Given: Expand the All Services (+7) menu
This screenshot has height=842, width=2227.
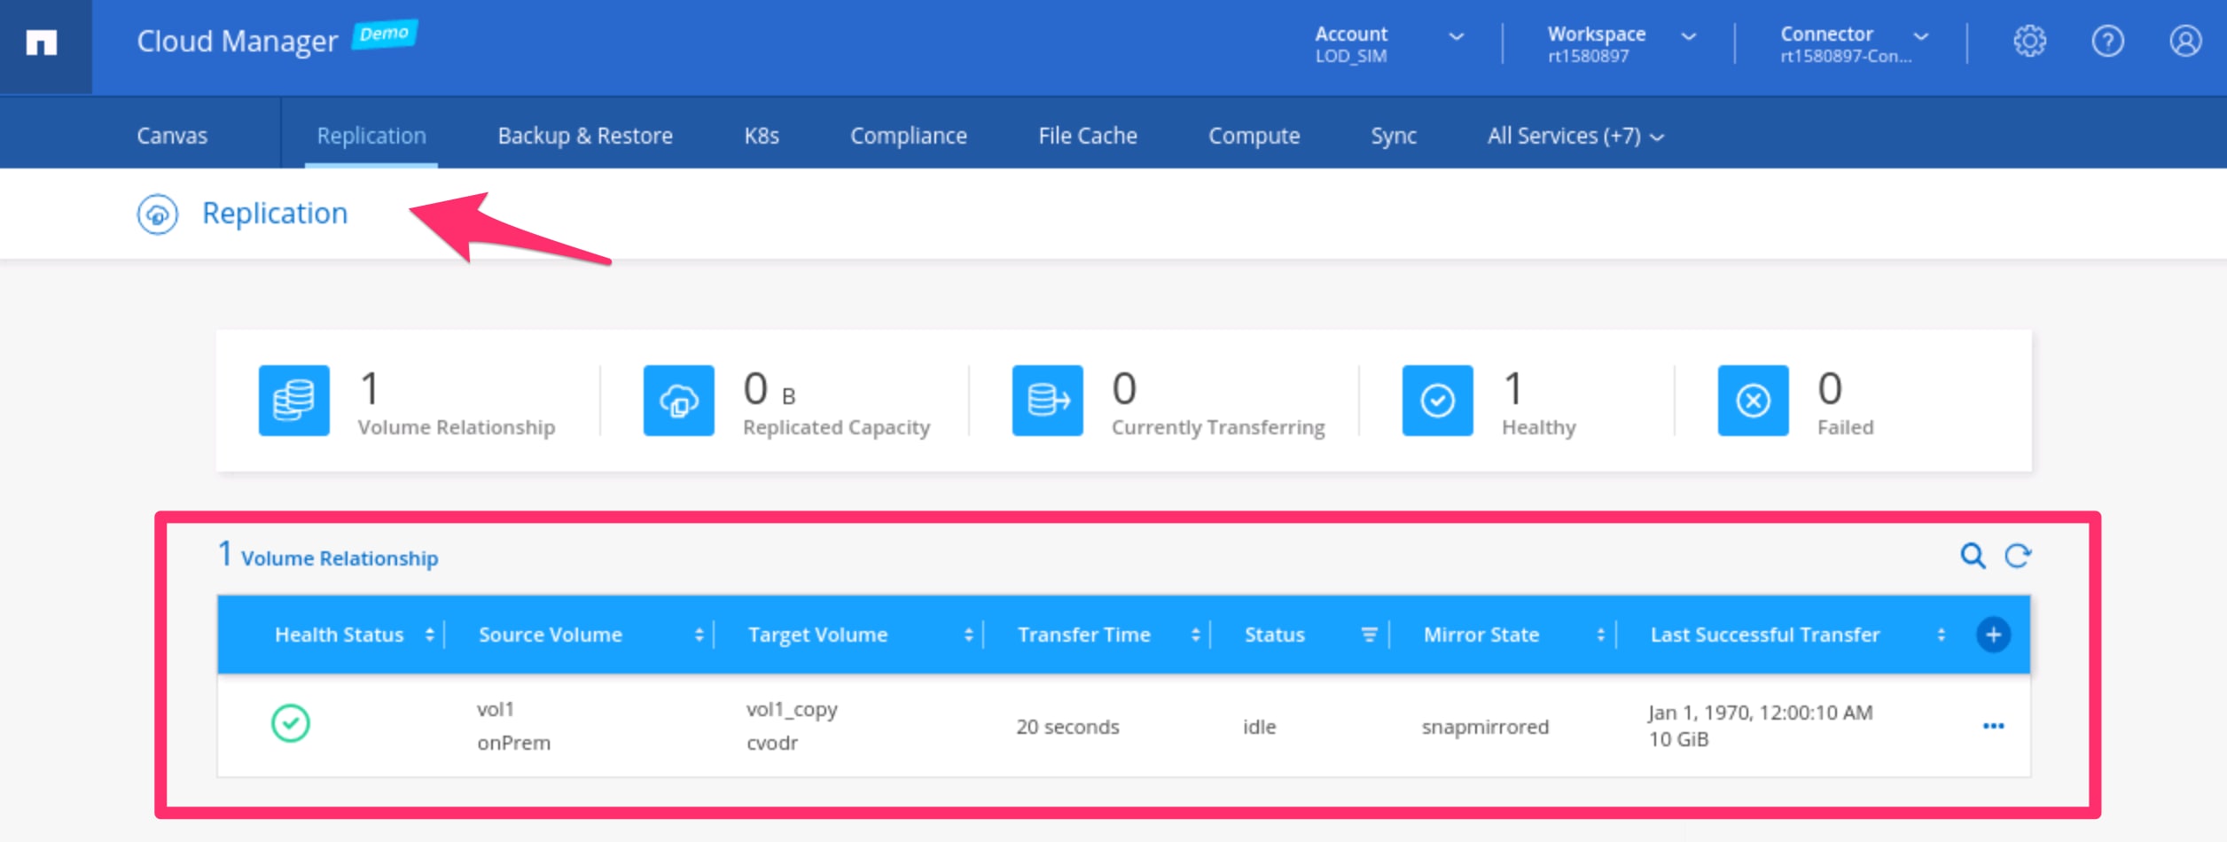Looking at the screenshot, I should click(1575, 136).
